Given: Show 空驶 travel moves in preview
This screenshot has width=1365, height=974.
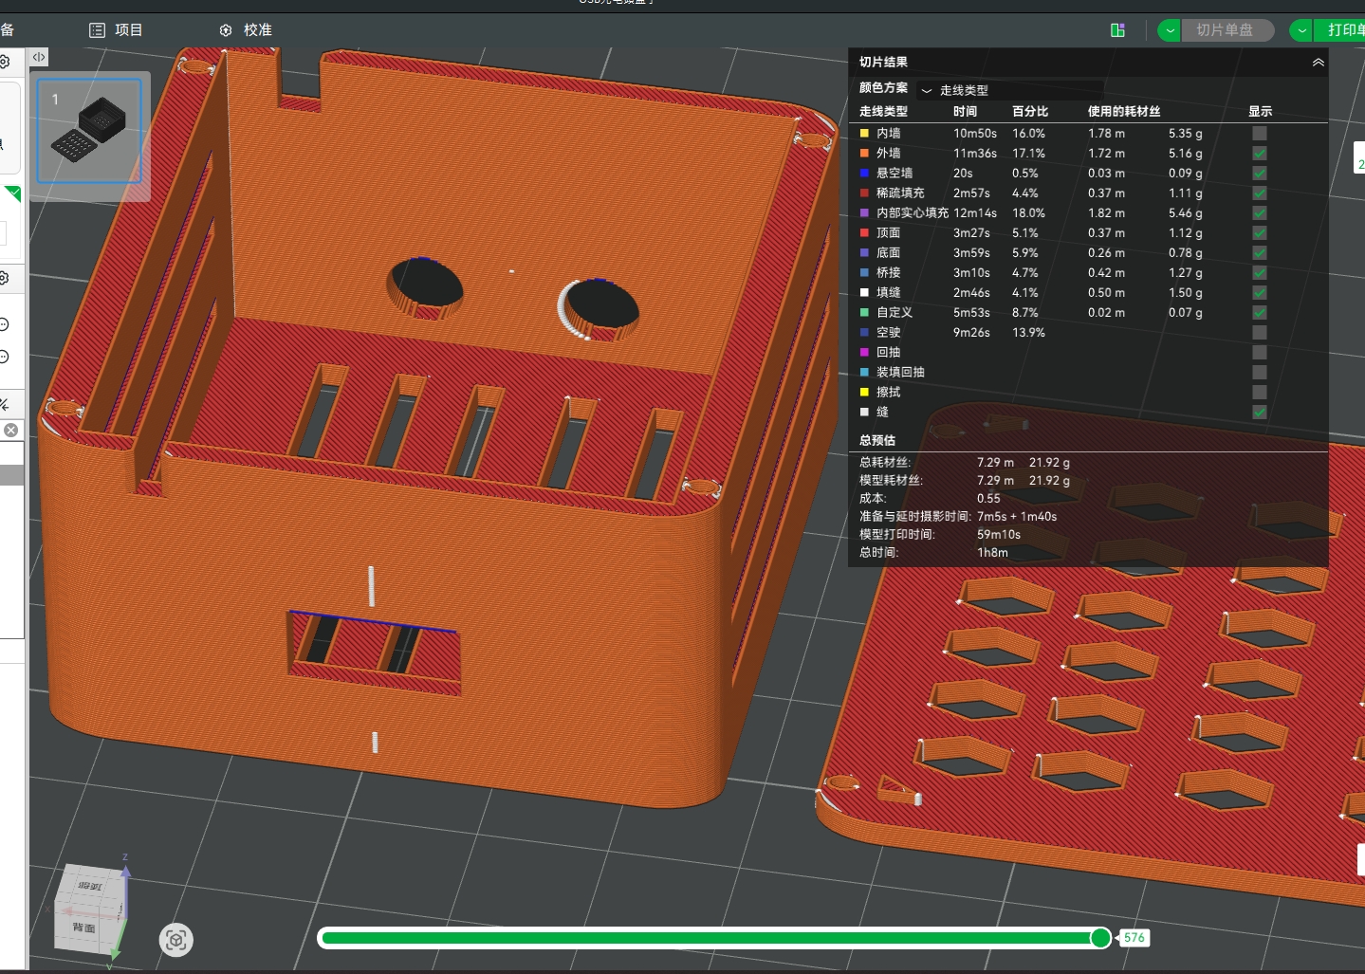Looking at the screenshot, I should (1259, 333).
